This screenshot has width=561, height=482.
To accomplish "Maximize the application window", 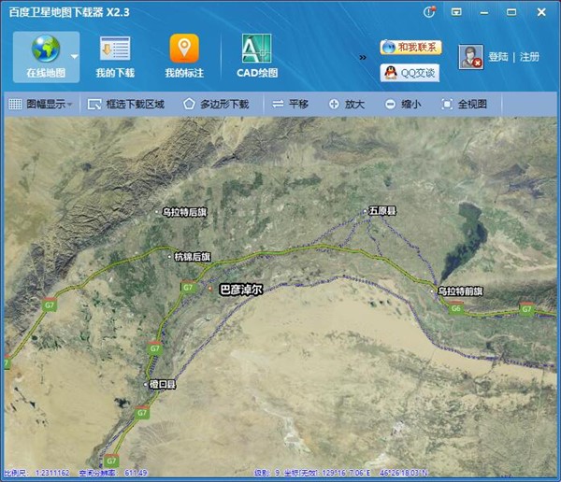I will tap(511, 12).
